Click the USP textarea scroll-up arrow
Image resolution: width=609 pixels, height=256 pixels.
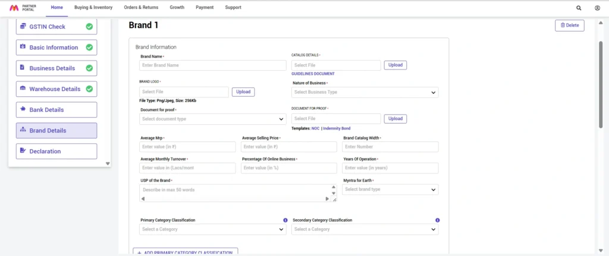pyautogui.click(x=333, y=187)
